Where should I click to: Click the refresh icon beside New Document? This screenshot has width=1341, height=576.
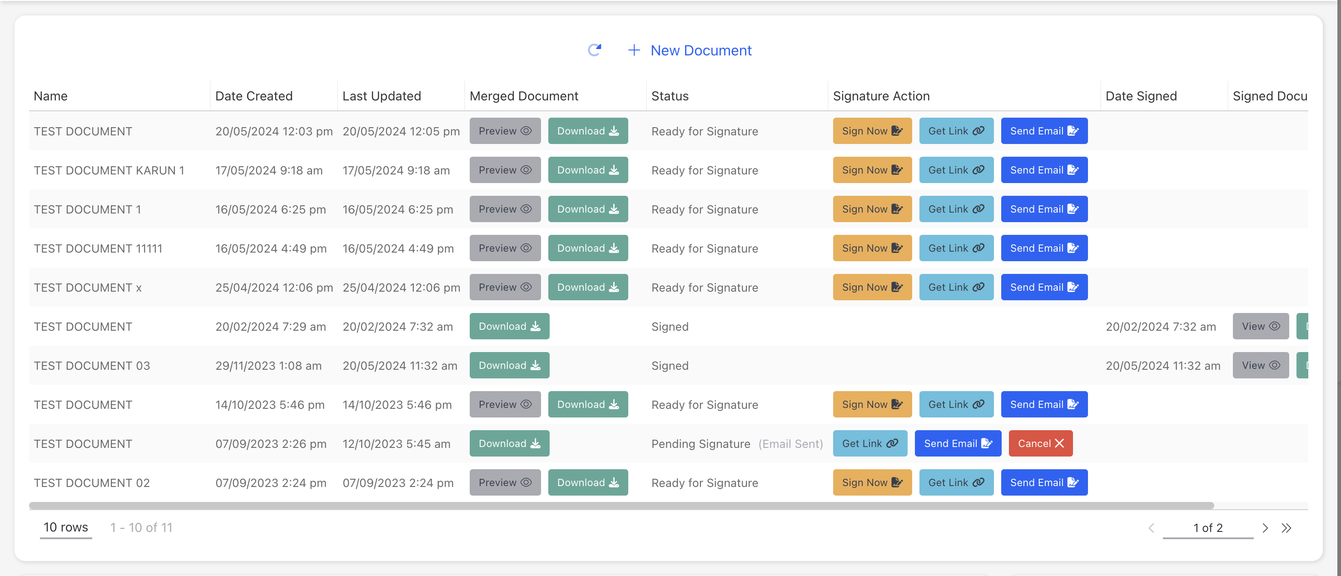point(594,50)
